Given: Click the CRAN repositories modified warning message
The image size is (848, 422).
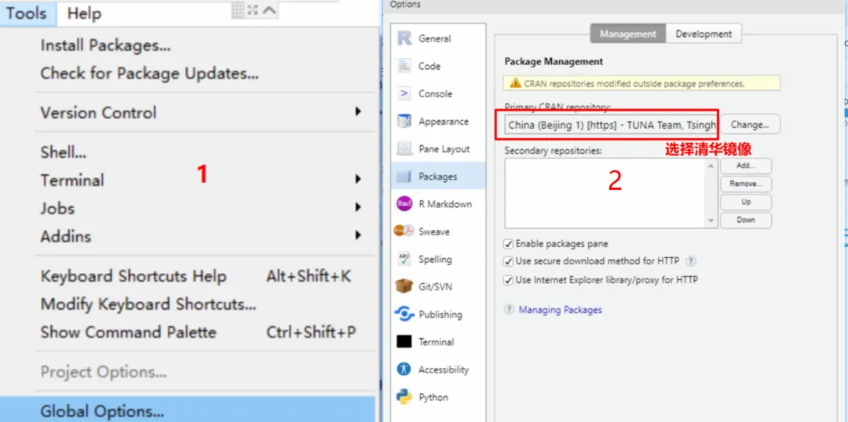Looking at the screenshot, I should [642, 84].
